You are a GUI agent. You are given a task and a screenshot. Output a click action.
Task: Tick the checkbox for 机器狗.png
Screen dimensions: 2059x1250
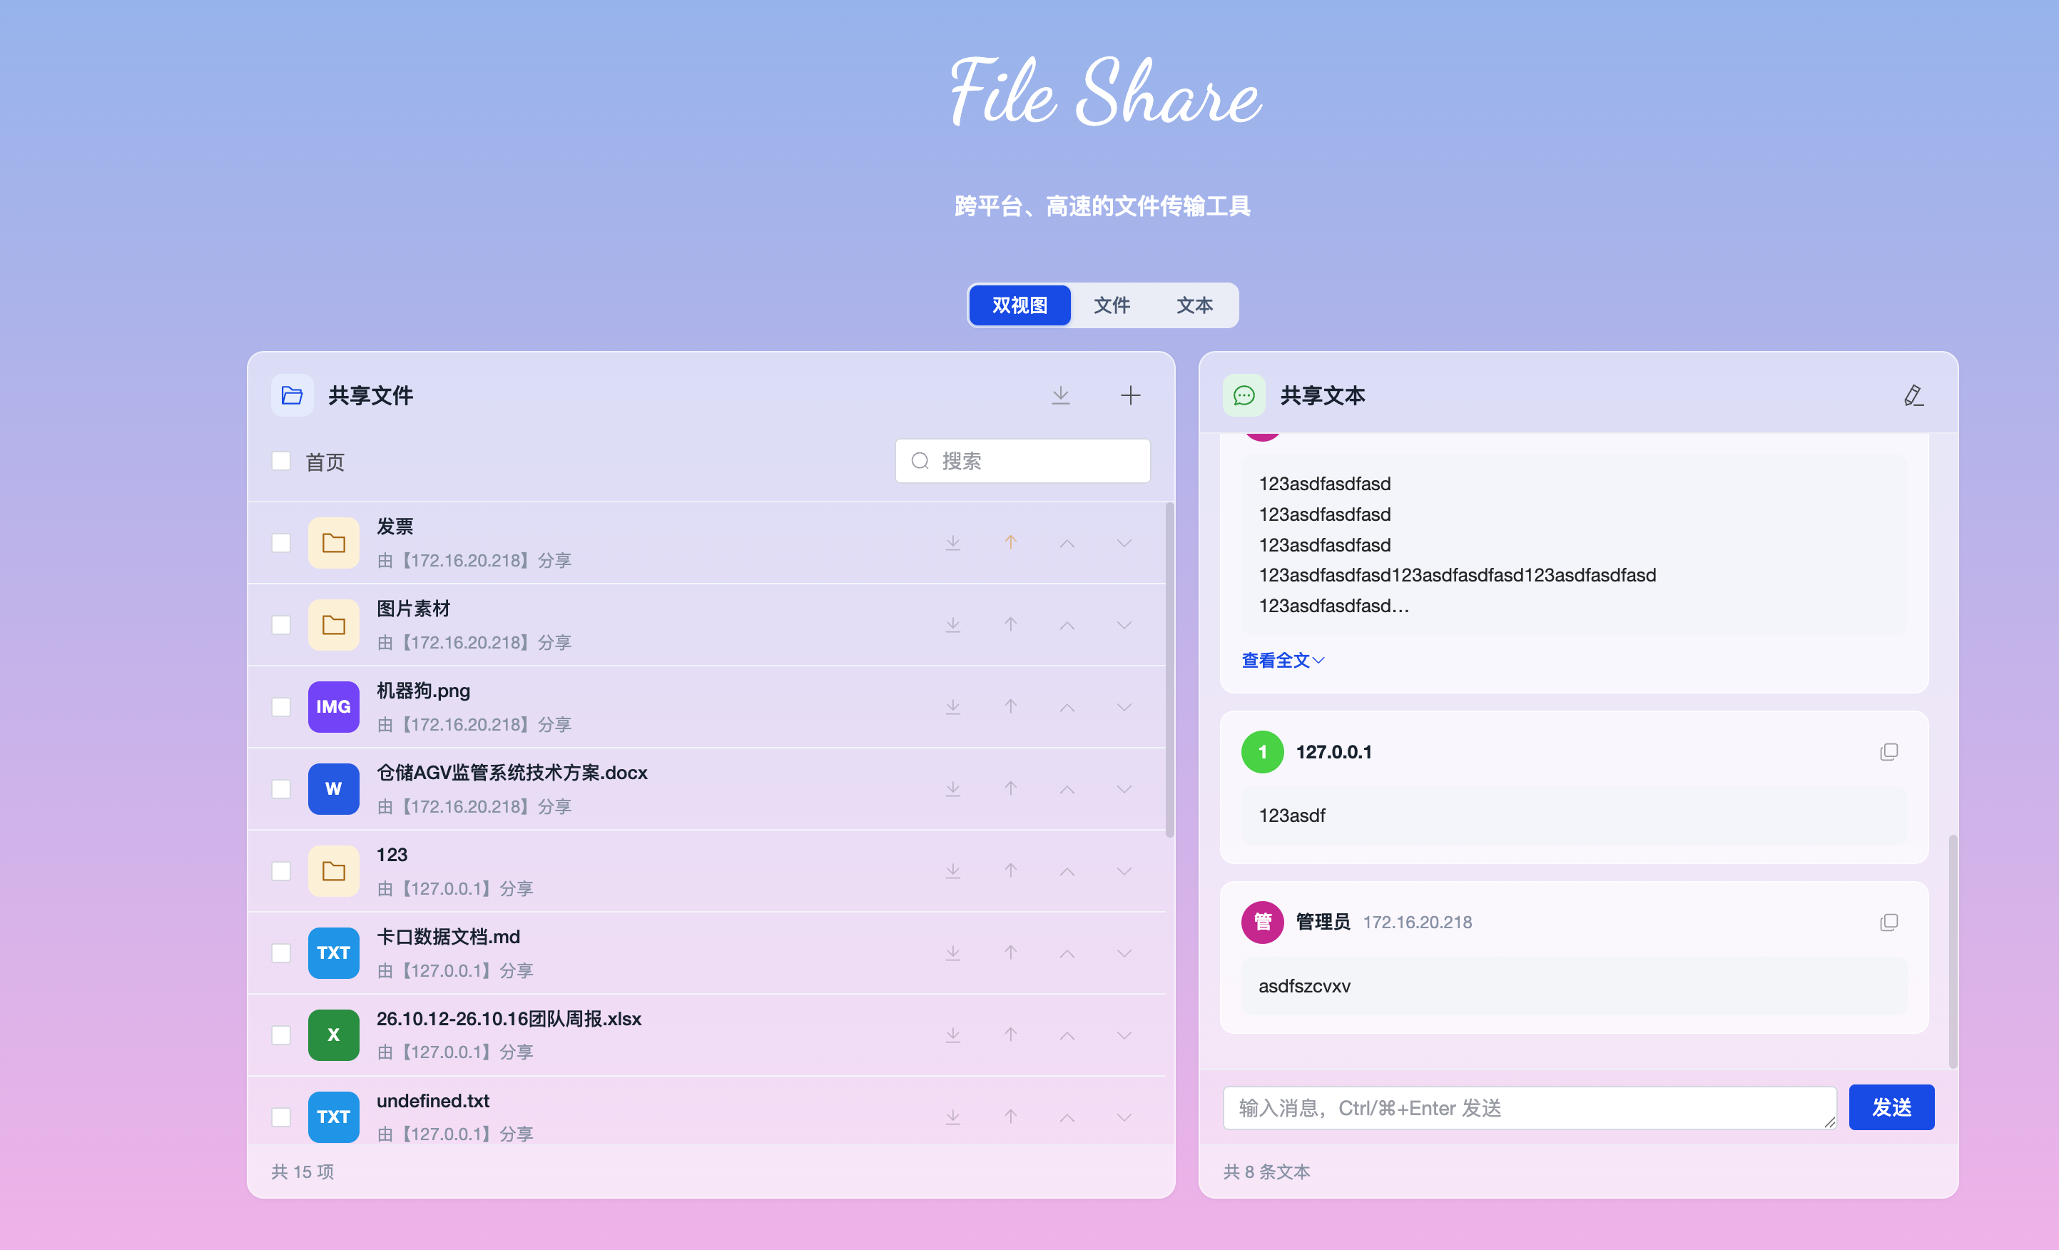(x=281, y=707)
